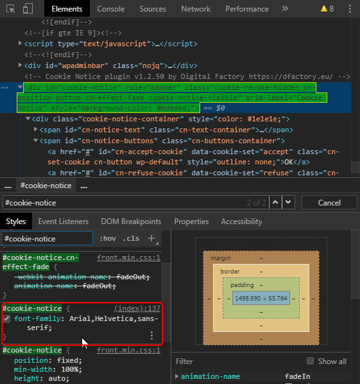This screenshot has width=360, height=384.
Task: Click the right breadcrumb overflow ellipsis
Action: pos(84,187)
